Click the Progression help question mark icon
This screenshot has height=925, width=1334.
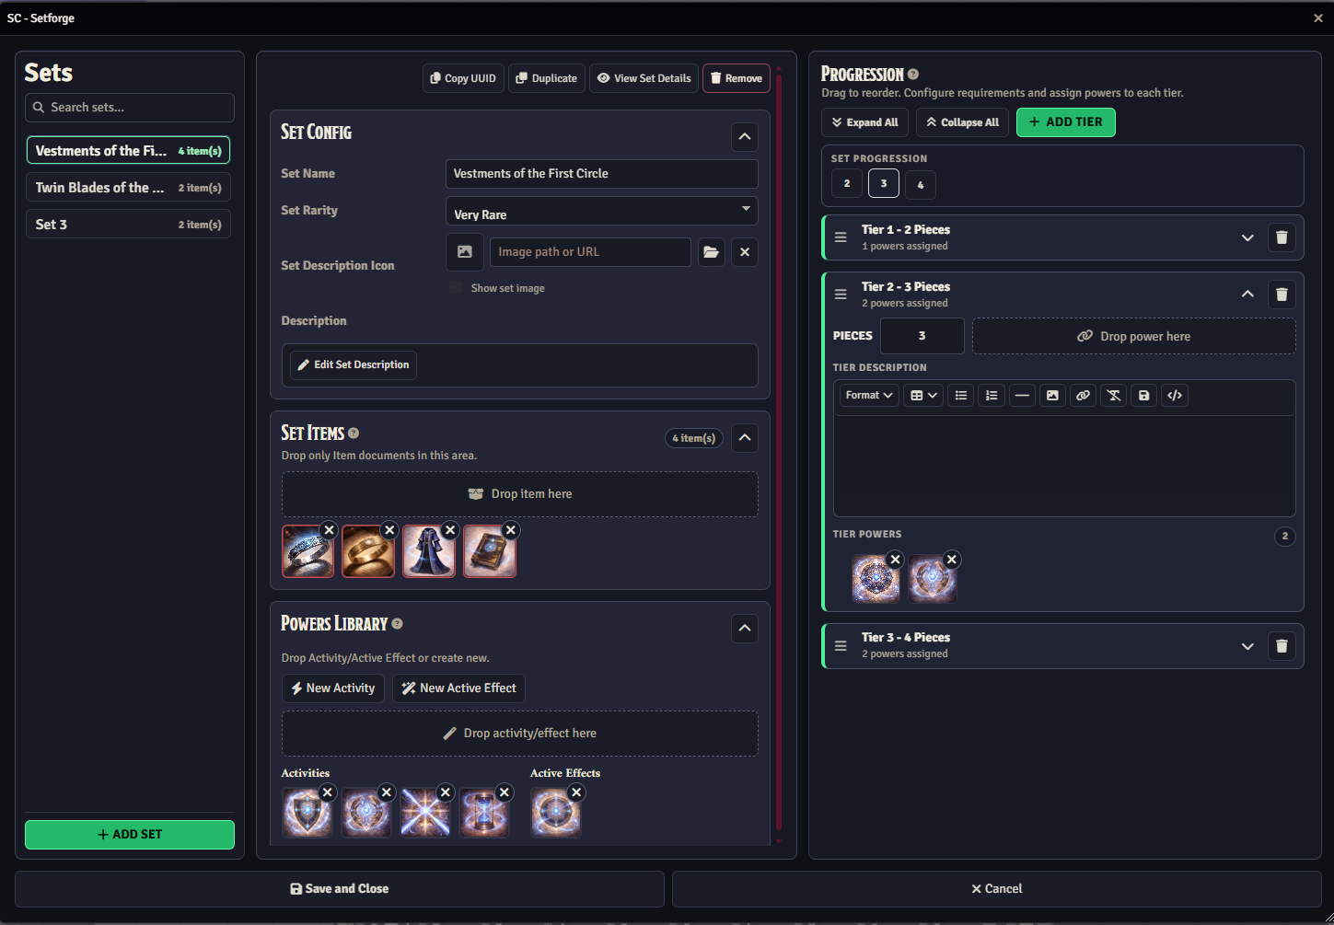click(912, 75)
